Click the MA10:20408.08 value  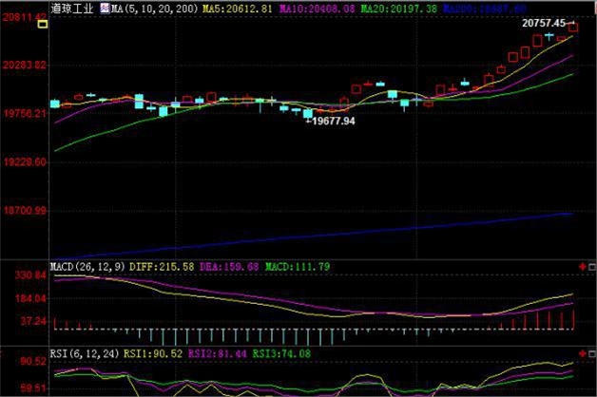pos(318,9)
